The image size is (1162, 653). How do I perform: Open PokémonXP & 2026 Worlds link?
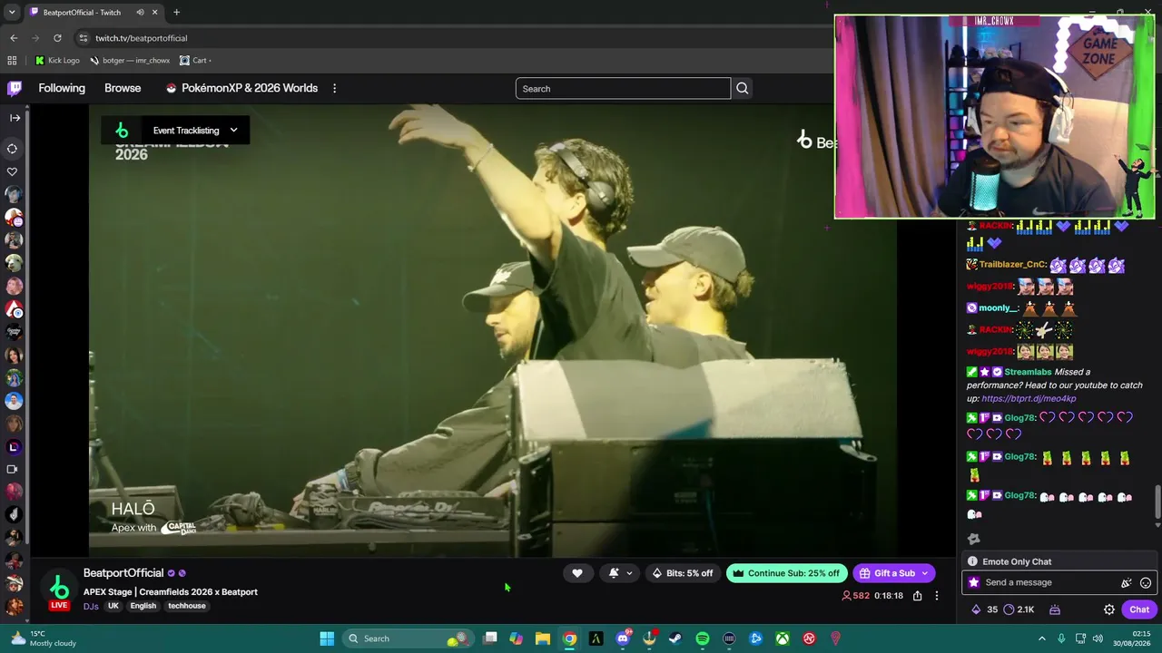pos(241,88)
